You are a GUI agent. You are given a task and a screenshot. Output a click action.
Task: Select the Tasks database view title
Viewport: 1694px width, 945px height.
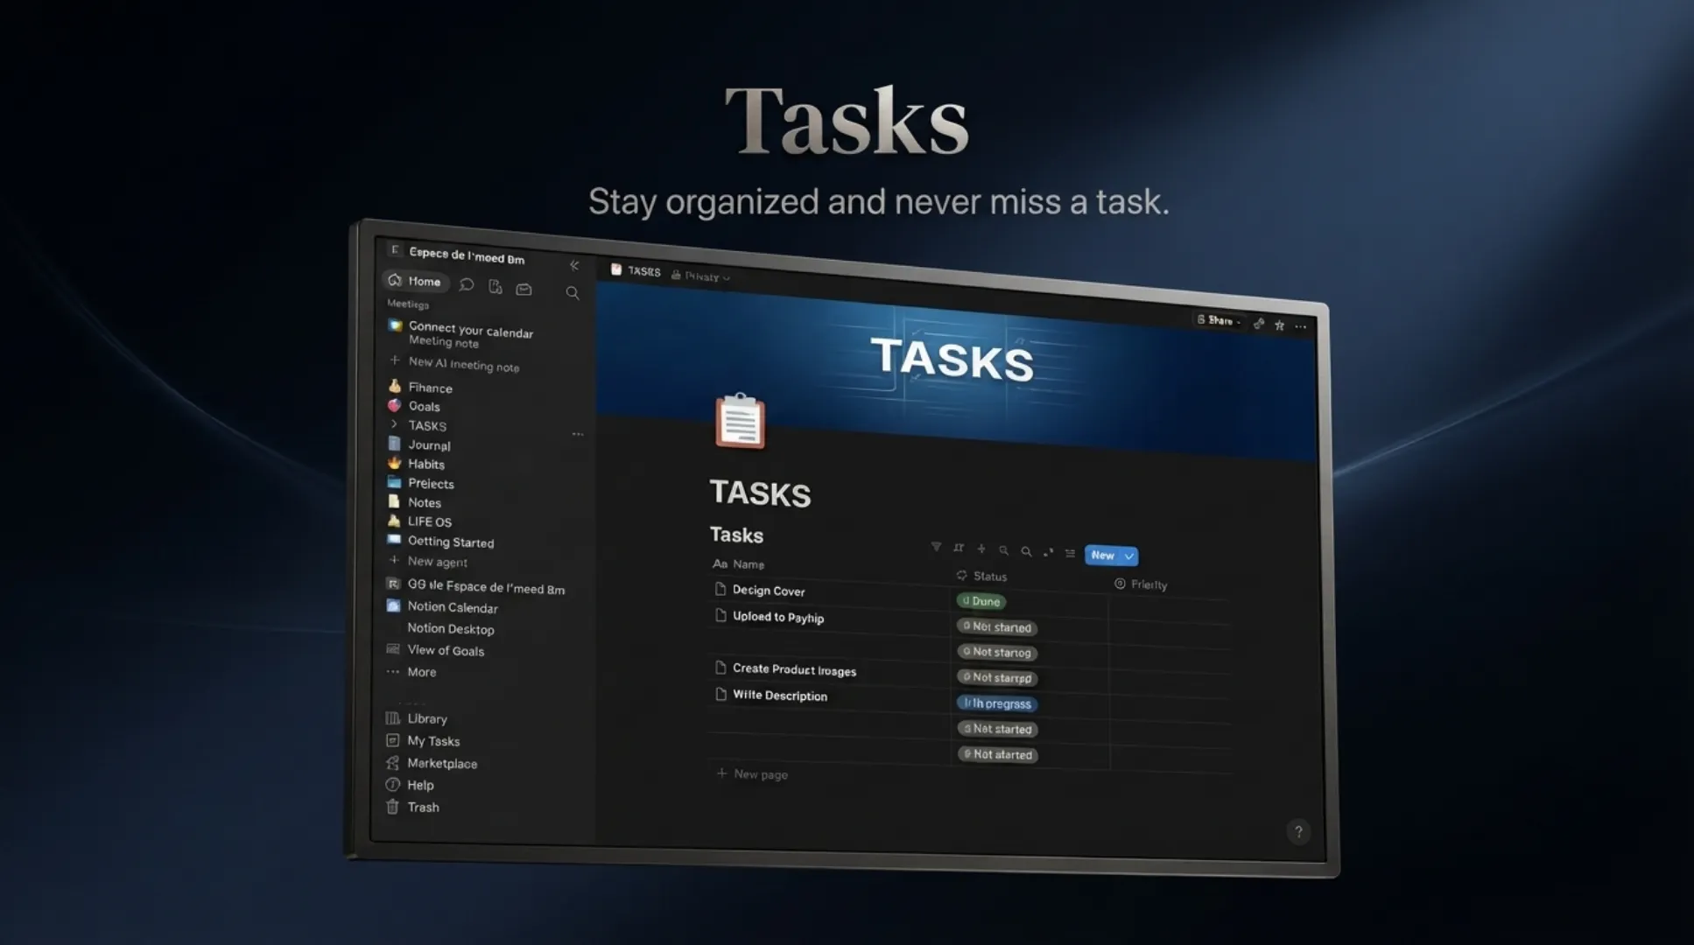(736, 535)
